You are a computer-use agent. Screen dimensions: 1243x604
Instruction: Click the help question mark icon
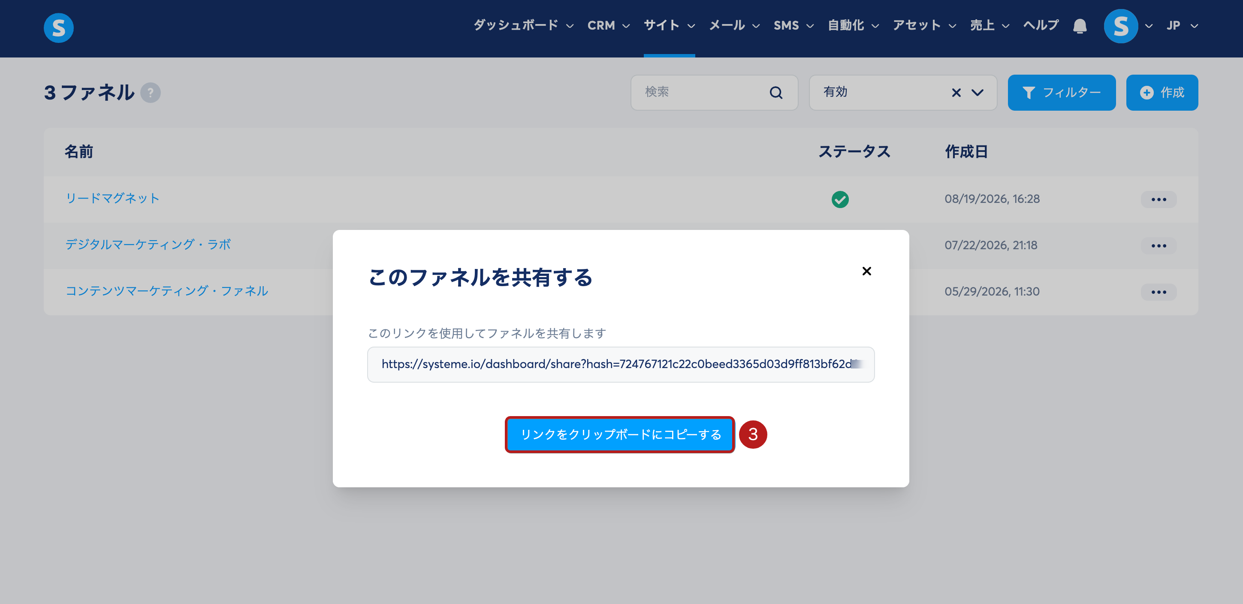(x=151, y=93)
